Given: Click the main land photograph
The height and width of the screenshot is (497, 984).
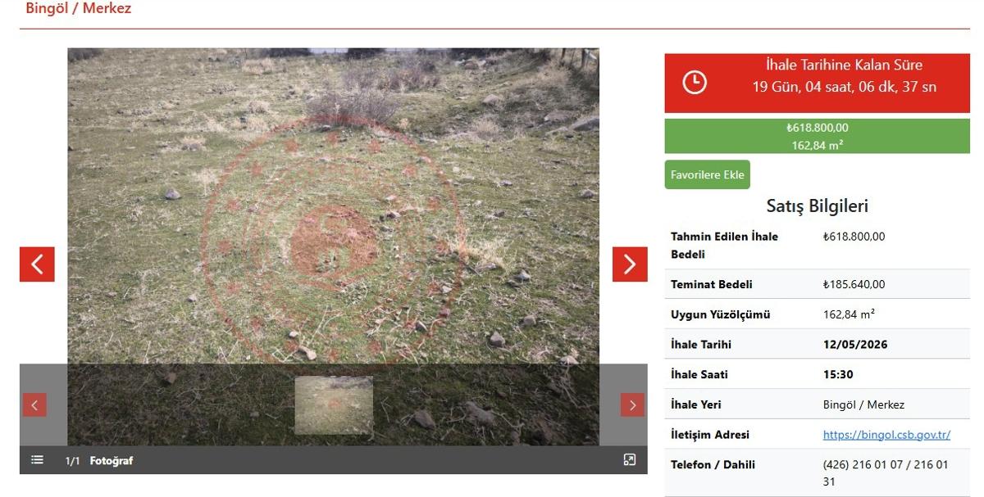Looking at the screenshot, I should click(333, 205).
